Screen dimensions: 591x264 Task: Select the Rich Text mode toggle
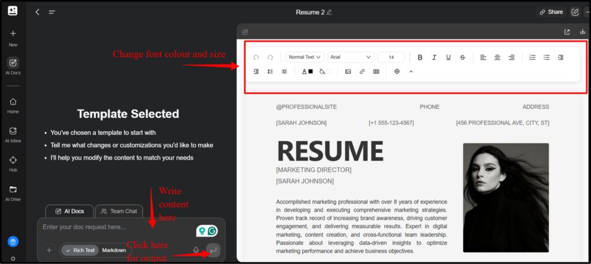[x=80, y=250]
